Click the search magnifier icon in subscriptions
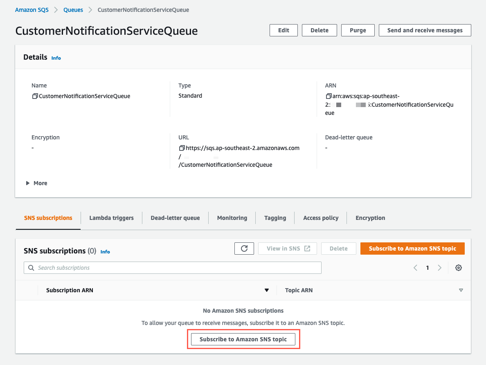This screenshot has width=486, height=365. 31,268
